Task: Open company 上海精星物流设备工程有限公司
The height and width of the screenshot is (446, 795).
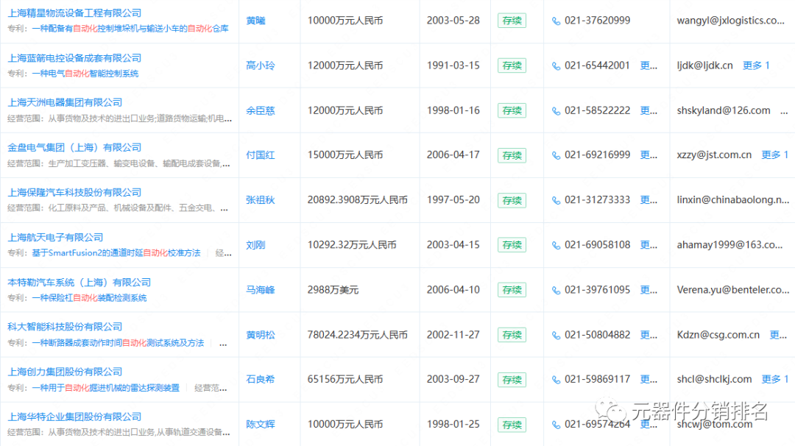Action: click(74, 13)
